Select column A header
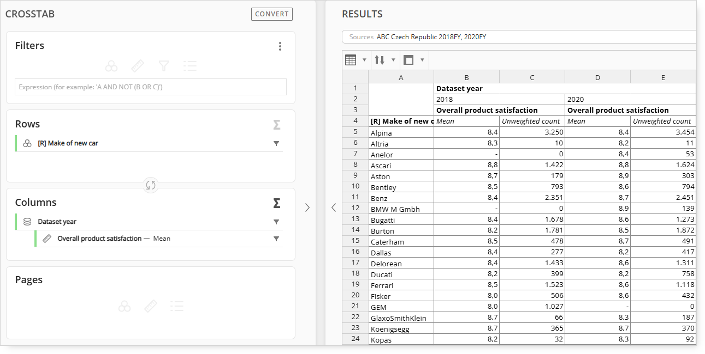The image size is (705, 354). point(401,77)
